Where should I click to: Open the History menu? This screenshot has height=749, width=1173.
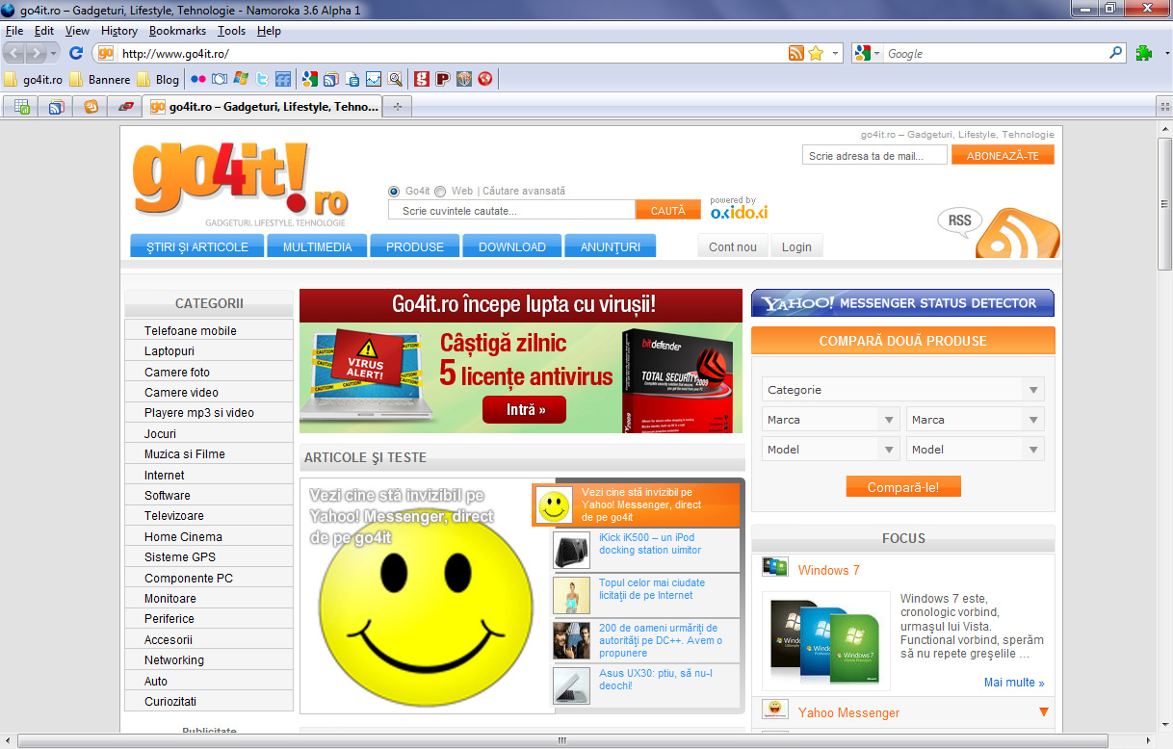tap(119, 31)
